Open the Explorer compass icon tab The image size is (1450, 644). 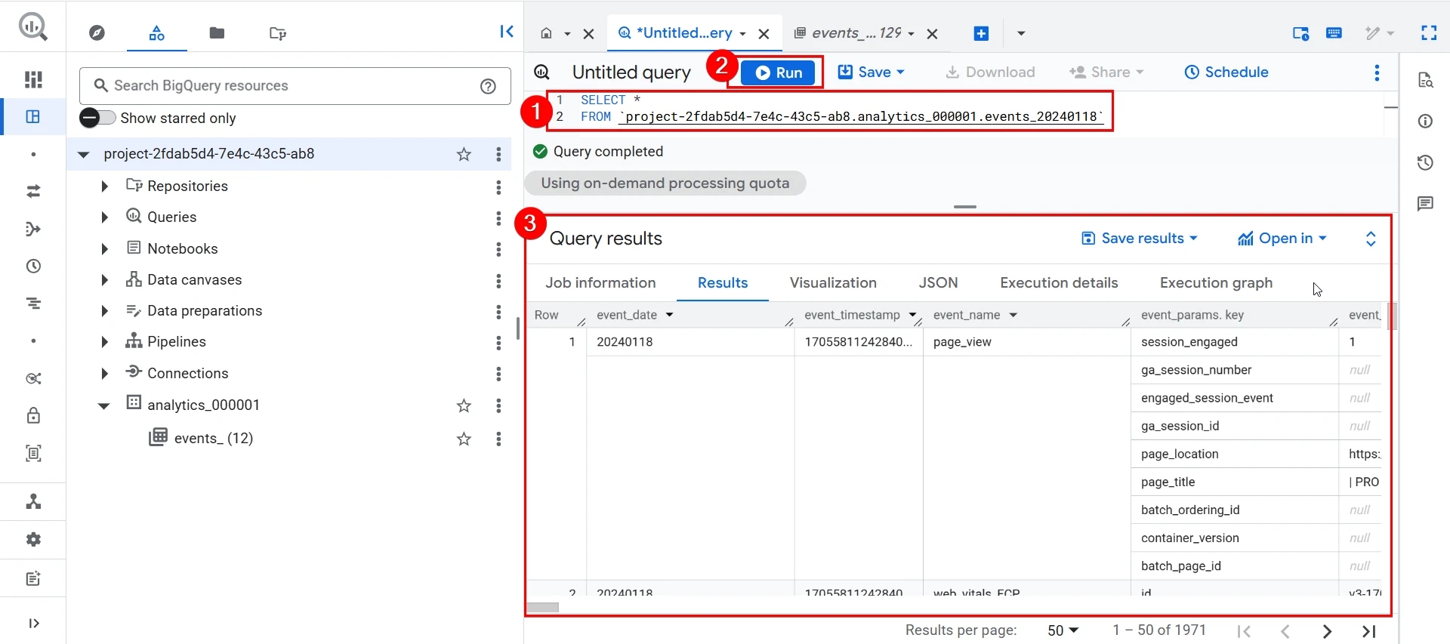tap(97, 33)
